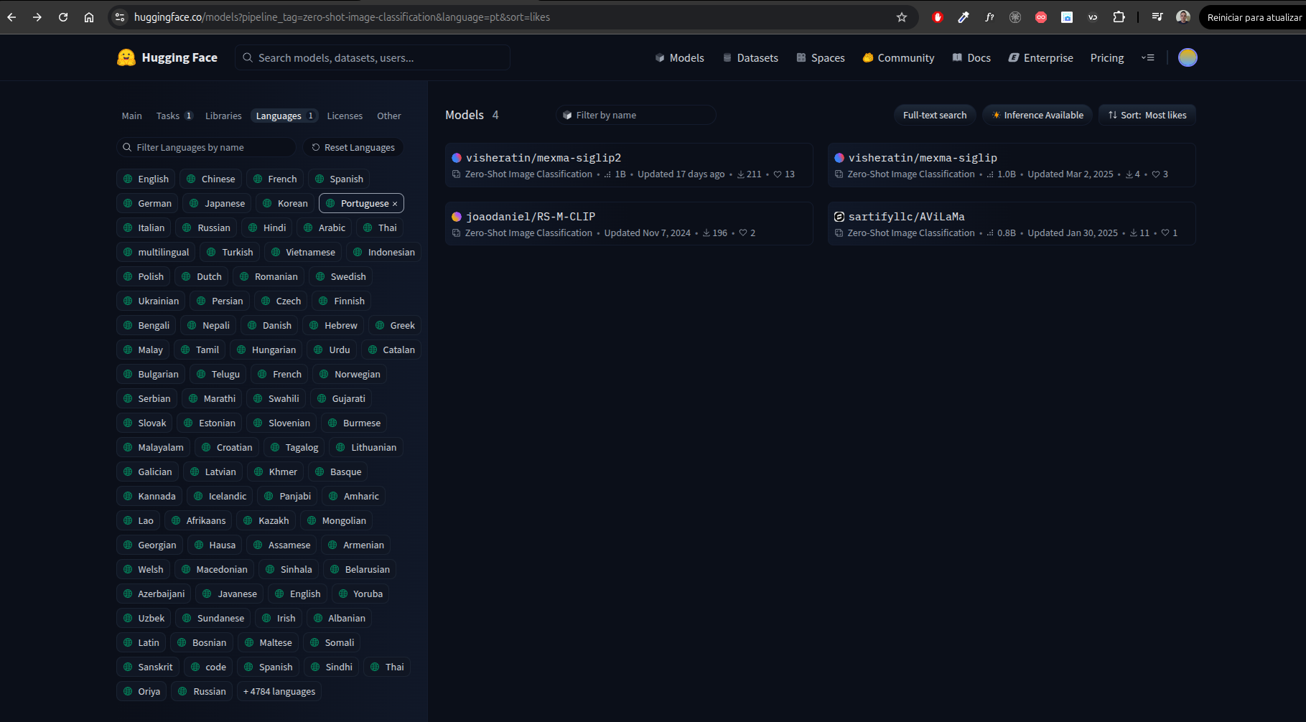1306x722 pixels.
Task: Click the eyedropper extension icon
Action: click(964, 17)
